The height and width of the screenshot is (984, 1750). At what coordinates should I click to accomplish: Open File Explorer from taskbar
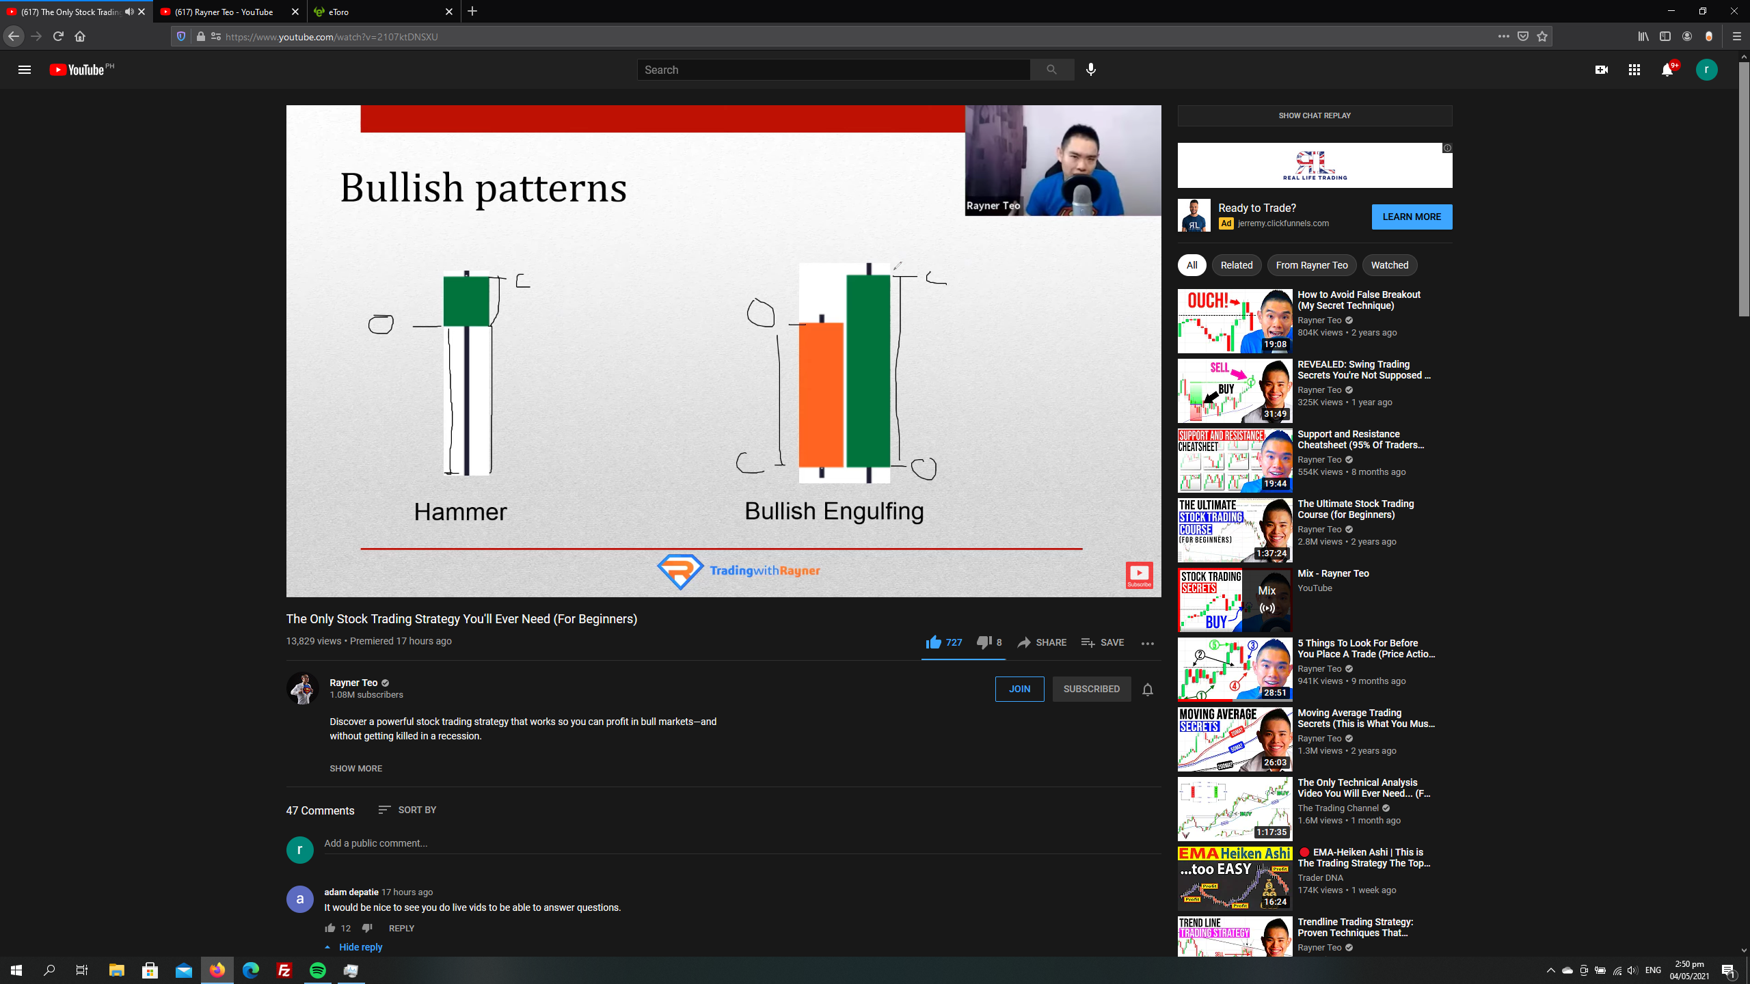coord(117,970)
